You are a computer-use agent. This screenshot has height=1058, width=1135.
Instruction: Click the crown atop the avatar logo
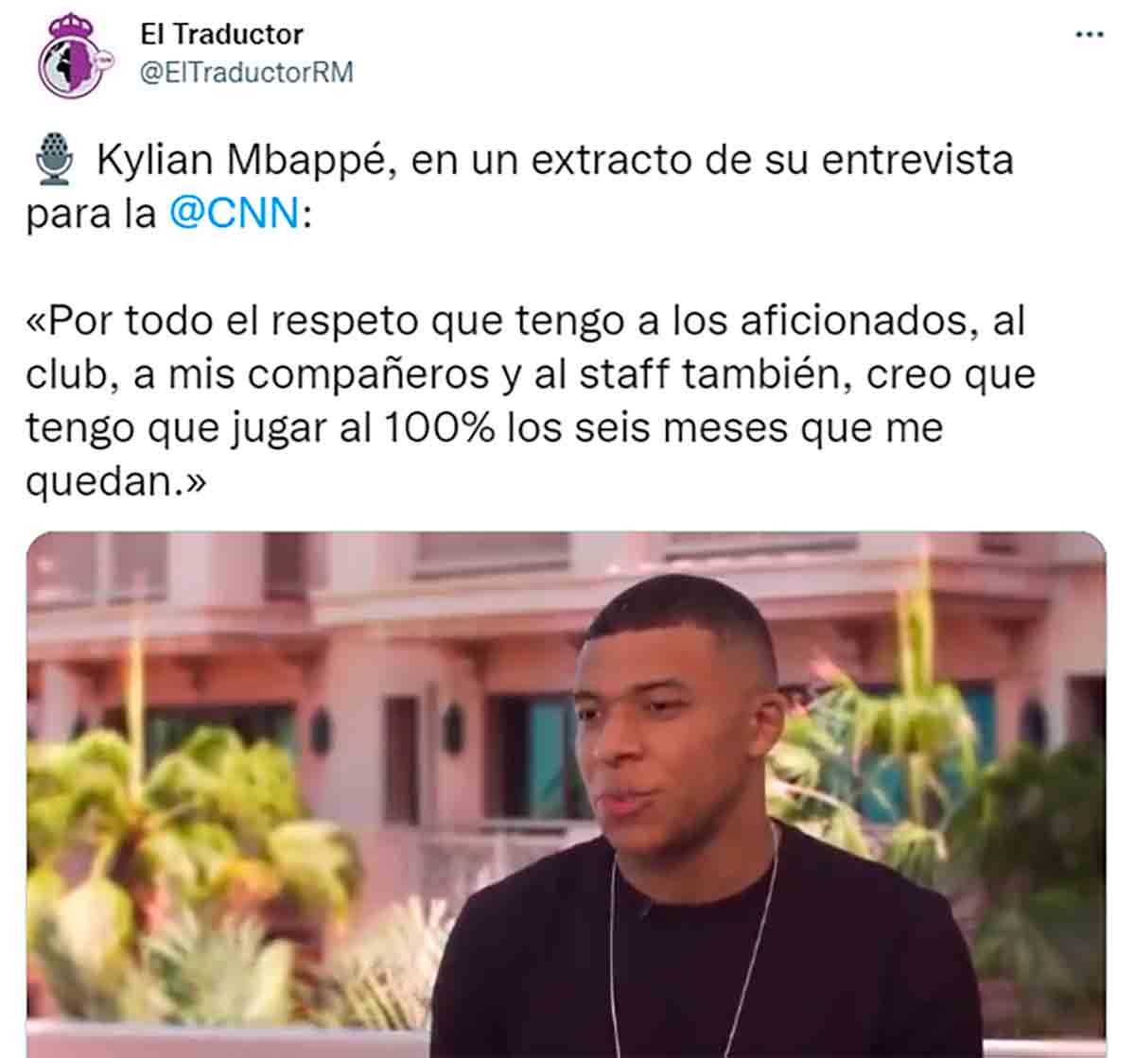point(68,24)
